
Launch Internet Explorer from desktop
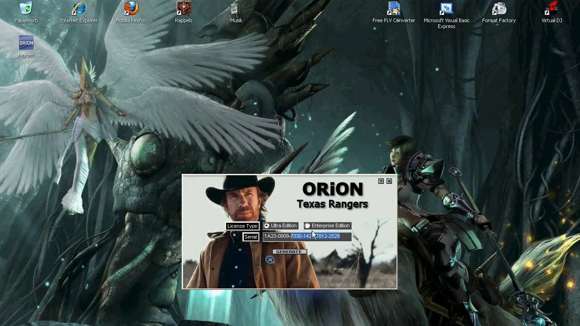click(x=78, y=12)
